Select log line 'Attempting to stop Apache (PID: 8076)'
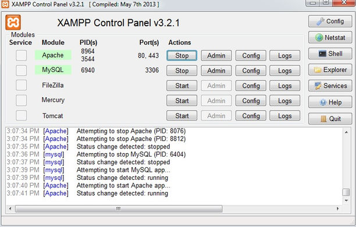This screenshot has width=356, height=227. click(131, 131)
